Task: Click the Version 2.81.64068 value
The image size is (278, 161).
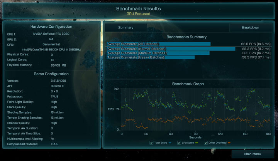Action: coord(58,80)
